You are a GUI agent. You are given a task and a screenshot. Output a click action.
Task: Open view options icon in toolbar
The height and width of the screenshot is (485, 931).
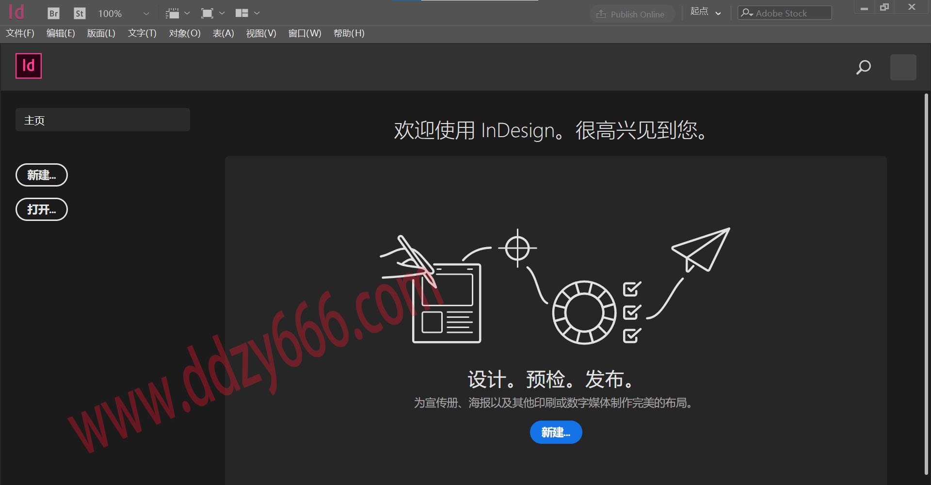[x=172, y=14]
